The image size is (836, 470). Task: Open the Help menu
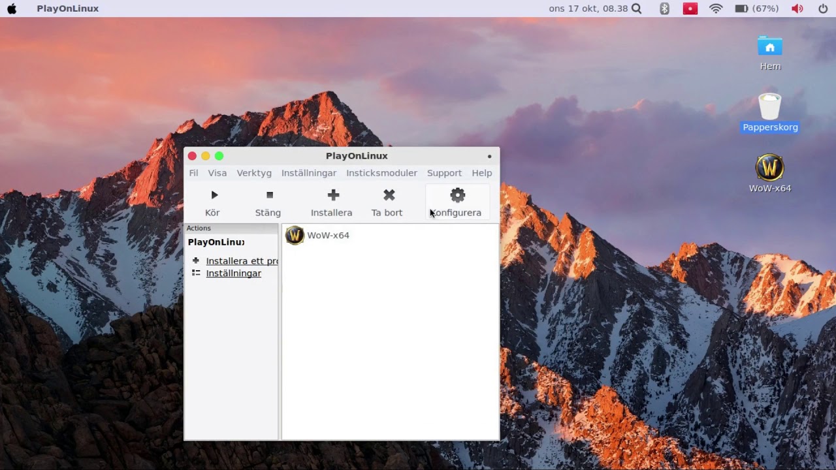point(482,173)
